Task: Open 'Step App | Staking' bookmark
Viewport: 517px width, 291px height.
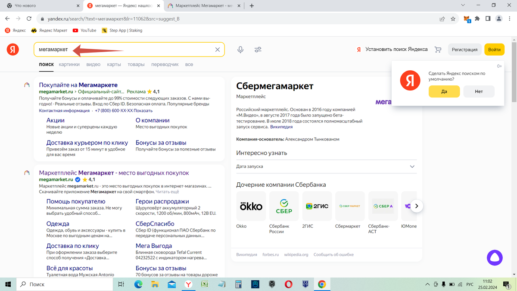Action: click(x=122, y=31)
